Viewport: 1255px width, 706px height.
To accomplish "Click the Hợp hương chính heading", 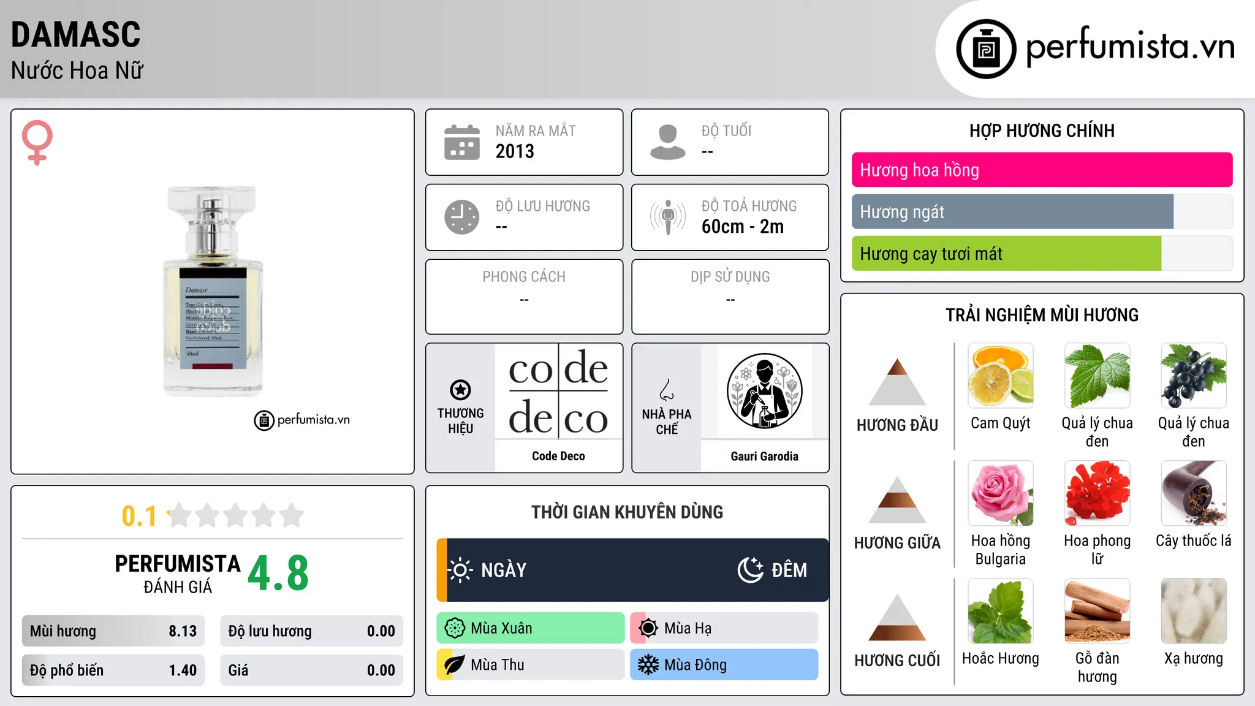I will [1042, 131].
